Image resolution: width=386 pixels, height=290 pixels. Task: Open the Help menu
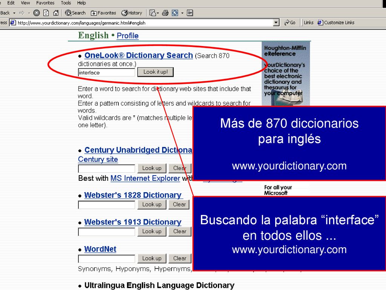(x=81, y=3)
